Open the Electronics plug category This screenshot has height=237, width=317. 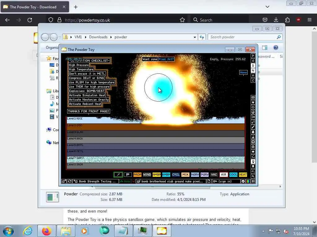pos(253,102)
